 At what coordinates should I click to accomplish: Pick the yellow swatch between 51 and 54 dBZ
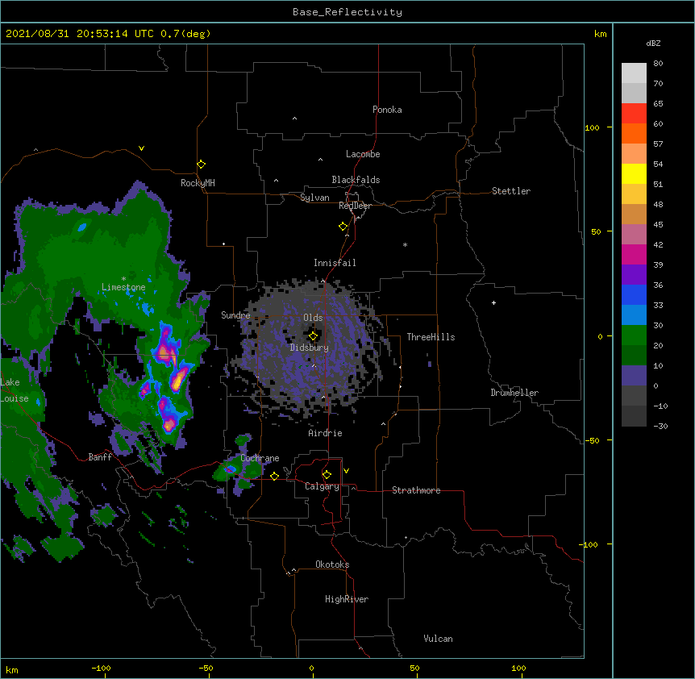coord(634,173)
